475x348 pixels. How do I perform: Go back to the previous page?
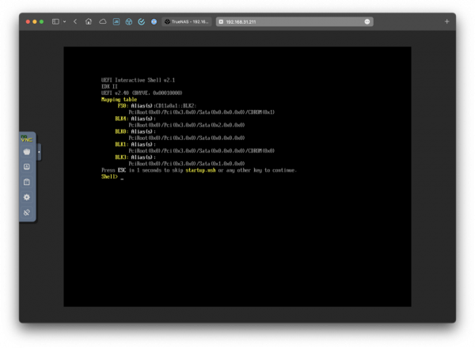coord(75,21)
